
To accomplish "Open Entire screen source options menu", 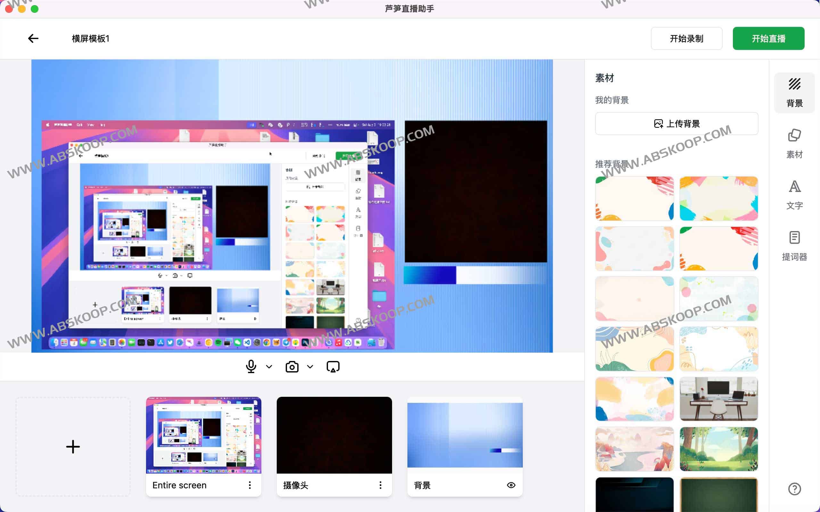I will point(250,485).
